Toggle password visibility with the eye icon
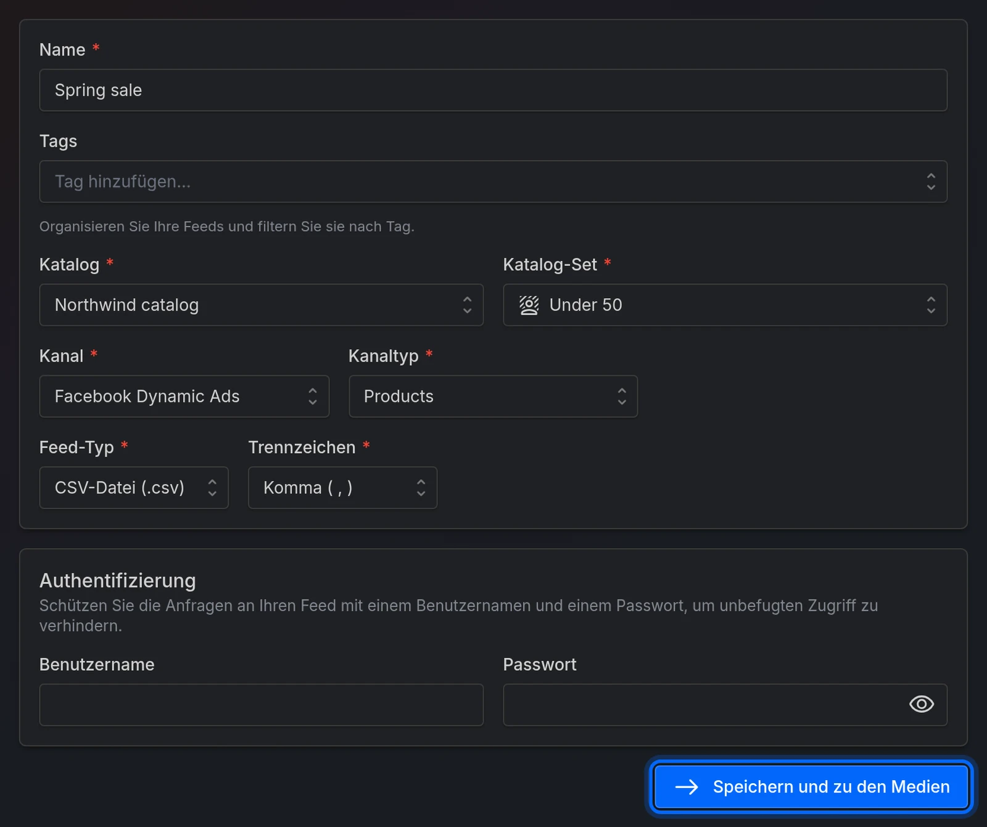Screen dimensions: 987x827 coord(922,704)
